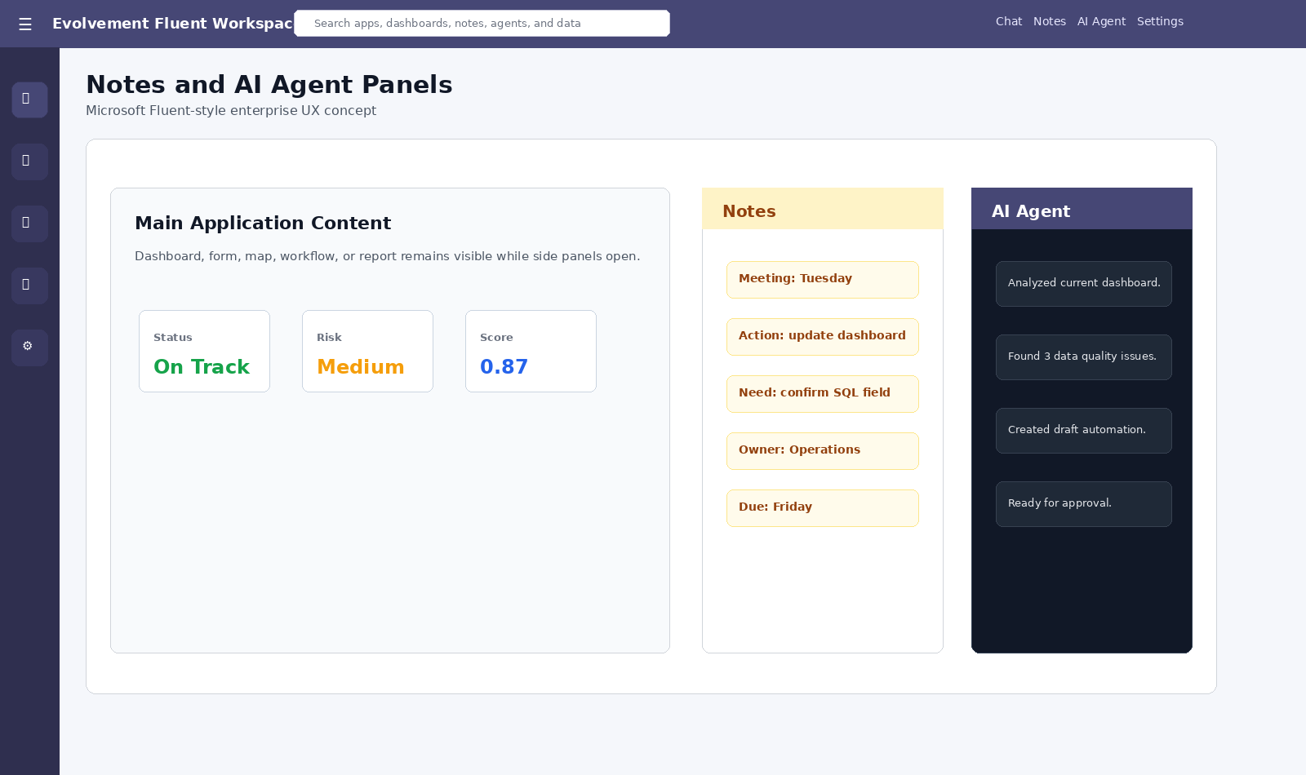Click 'Analyzed current dashboard.' agent message

pyautogui.click(x=1084, y=284)
